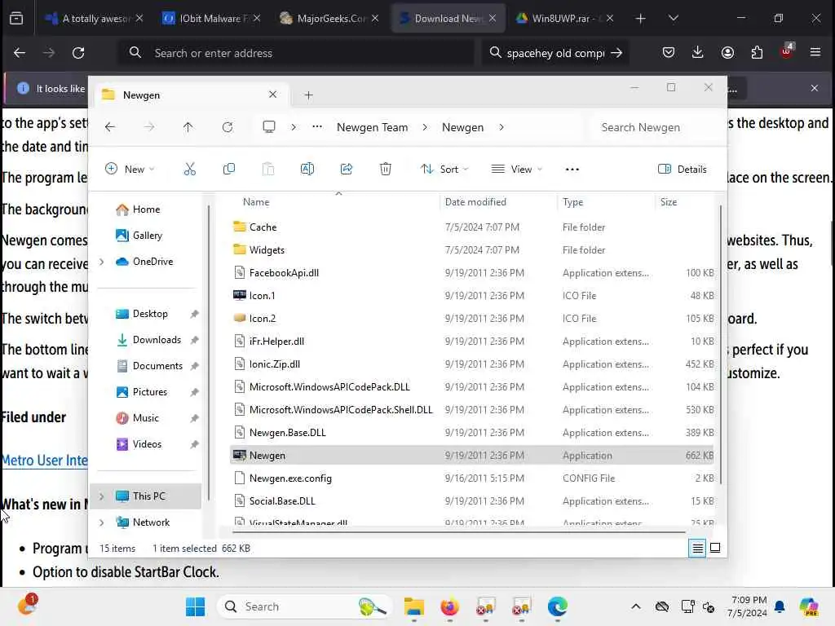This screenshot has width=835, height=626.
Task: Open Firefox application hamburger menu
Action: (815, 53)
